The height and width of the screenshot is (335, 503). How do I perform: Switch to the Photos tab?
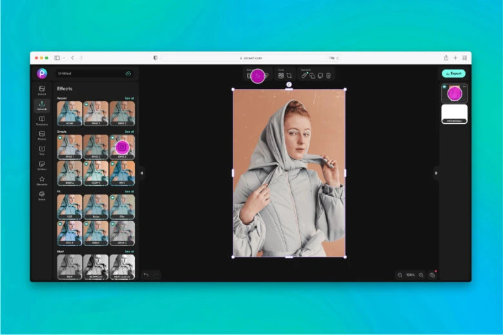(x=42, y=135)
